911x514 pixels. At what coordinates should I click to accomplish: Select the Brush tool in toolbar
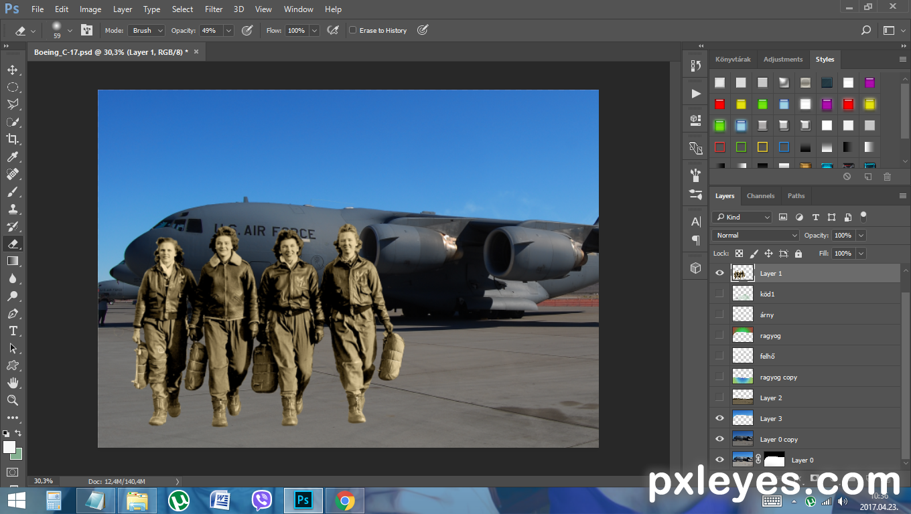tap(12, 191)
